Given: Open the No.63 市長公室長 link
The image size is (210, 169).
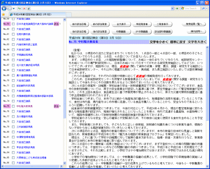Looking at the screenshot, I should tap(27, 45).
